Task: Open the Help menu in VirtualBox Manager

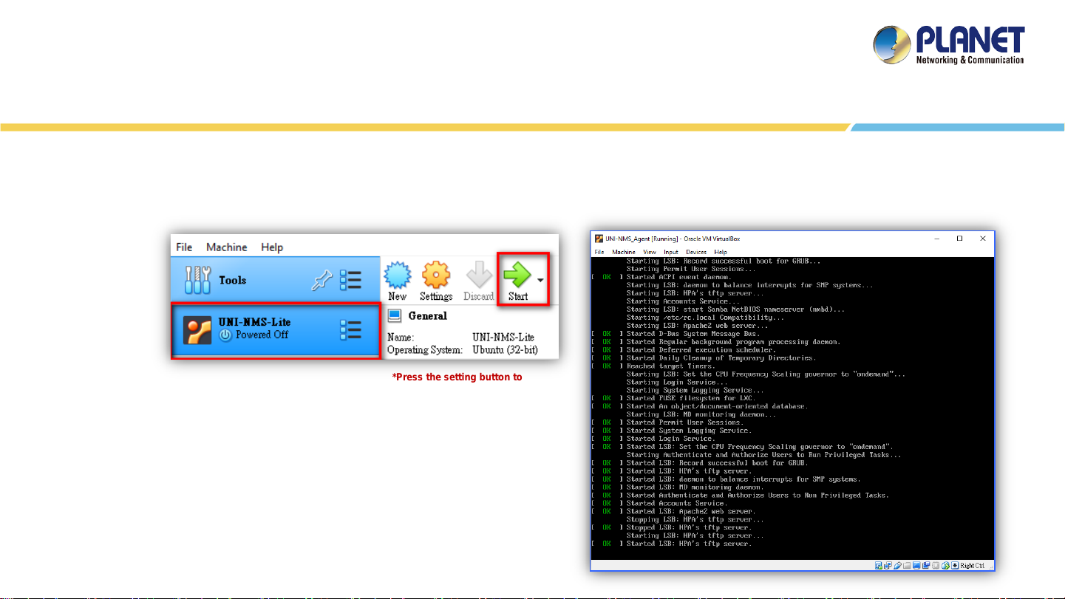Action: [x=272, y=247]
